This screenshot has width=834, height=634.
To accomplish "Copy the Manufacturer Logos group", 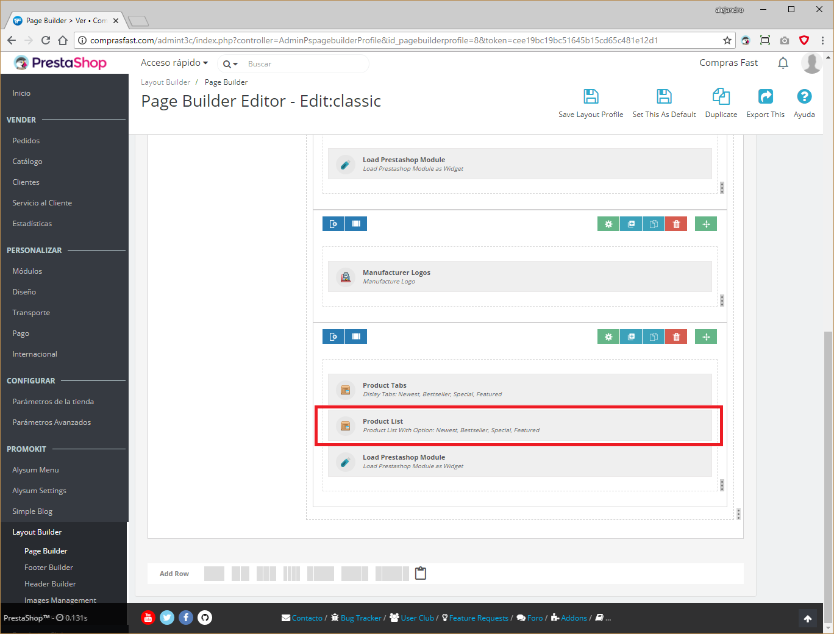I will tap(654, 224).
